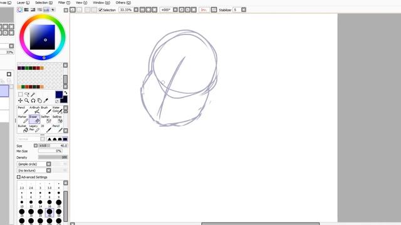Viewport: 401px width, 225px height.
Task: Open the simple circle brush shape dropdown
Action: [49, 164]
